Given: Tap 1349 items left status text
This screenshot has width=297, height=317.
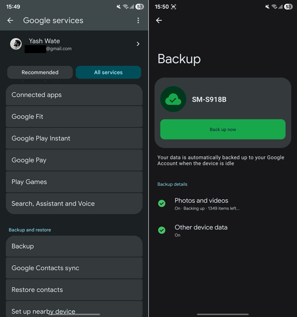Looking at the screenshot, I should tap(223, 208).
